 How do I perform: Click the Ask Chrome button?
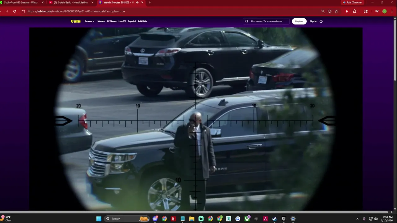352,2
